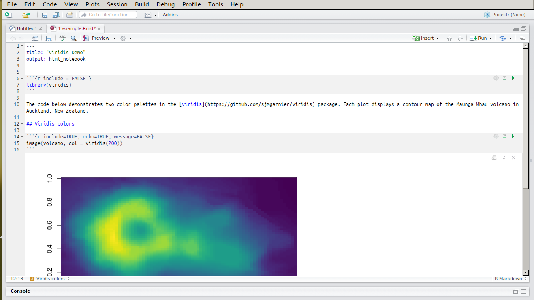Collapse the chunk output
Screen dimensions: 534x300
pos(504,157)
